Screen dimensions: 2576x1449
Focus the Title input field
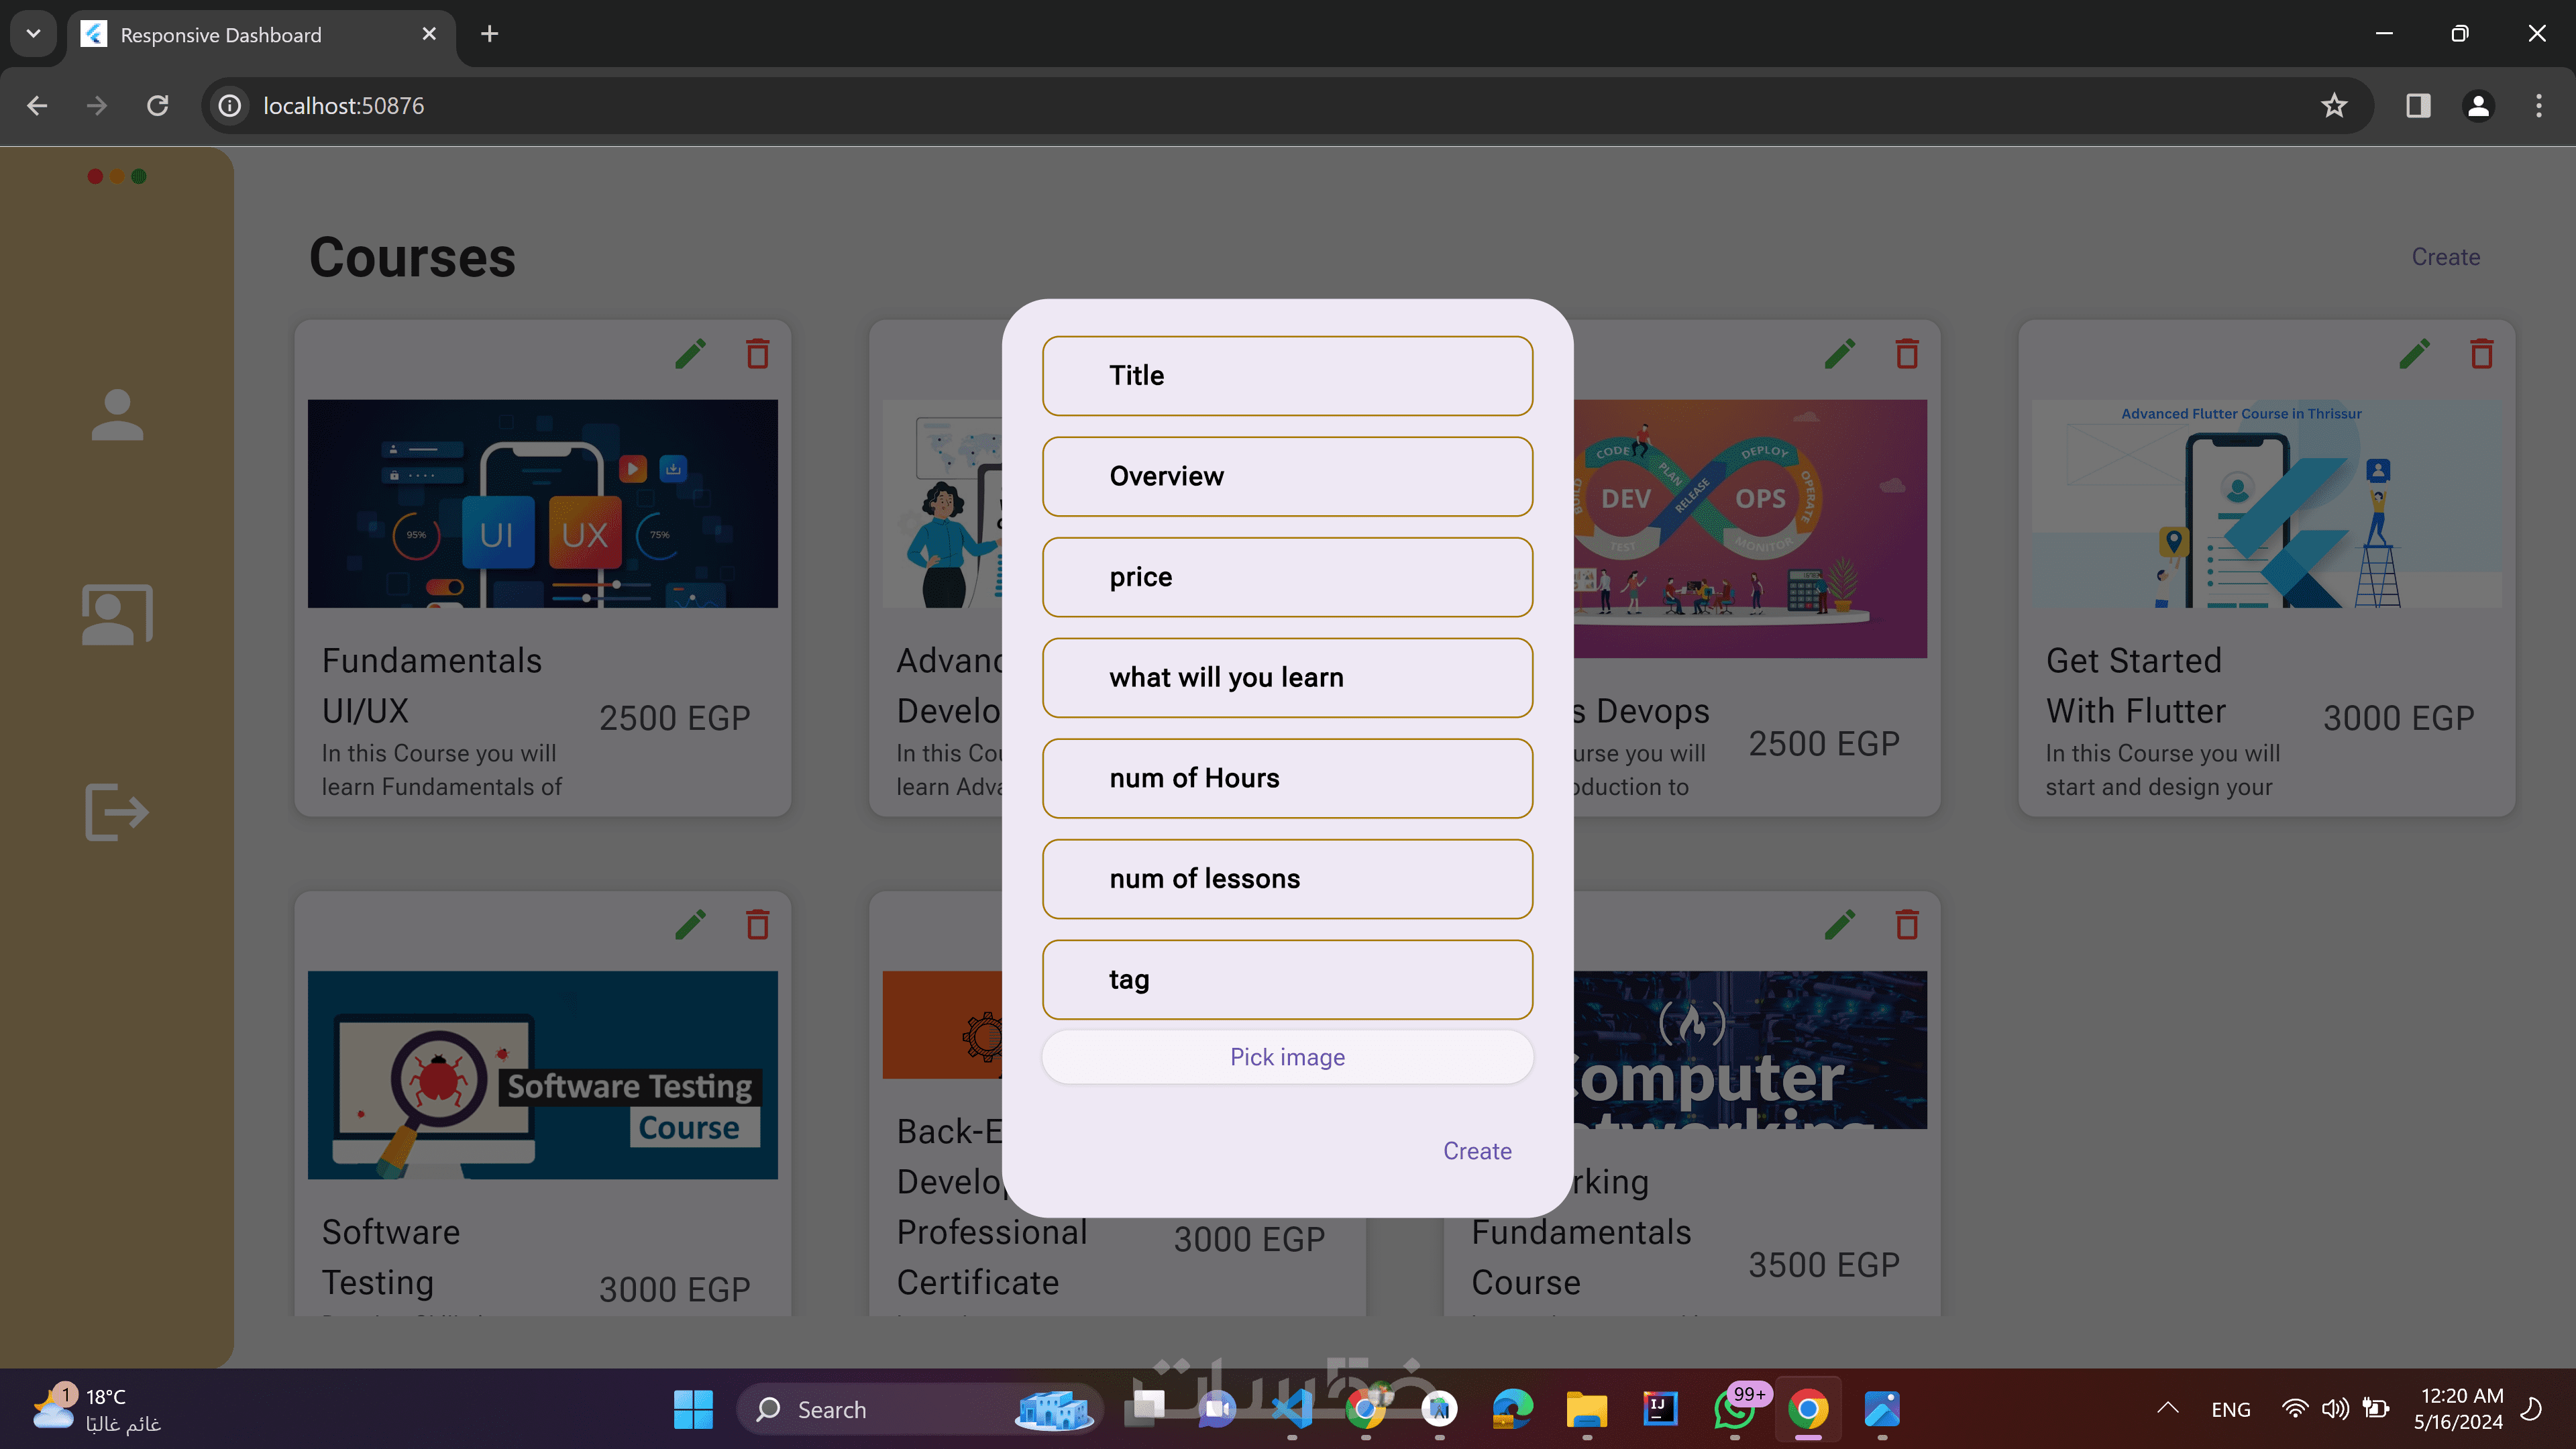pyautogui.click(x=1287, y=376)
